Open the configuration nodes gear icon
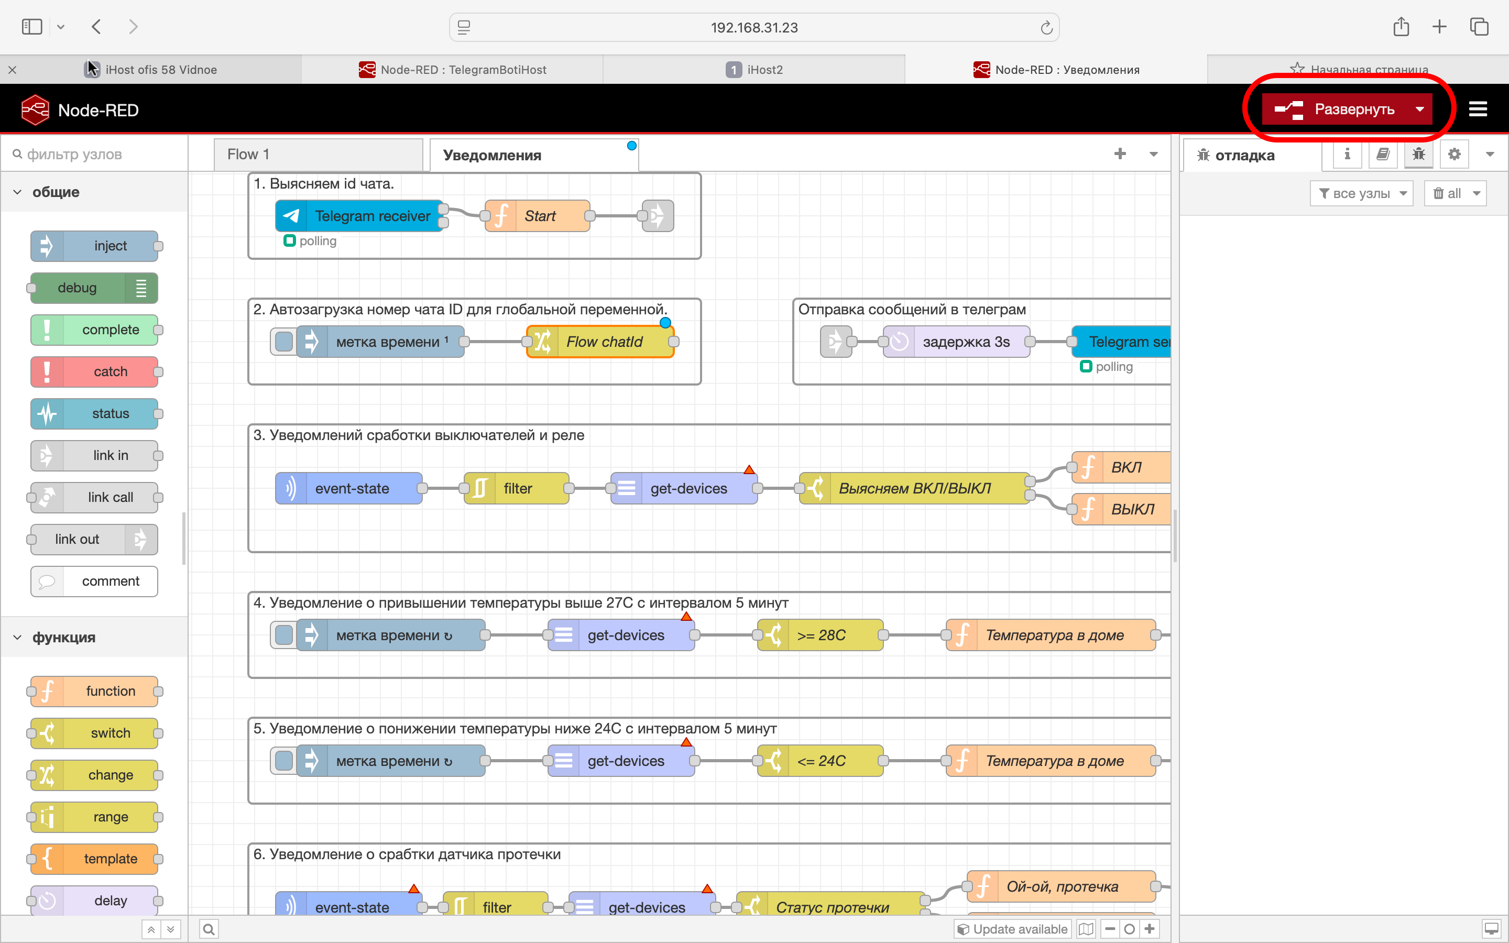This screenshot has width=1509, height=943. (x=1454, y=154)
